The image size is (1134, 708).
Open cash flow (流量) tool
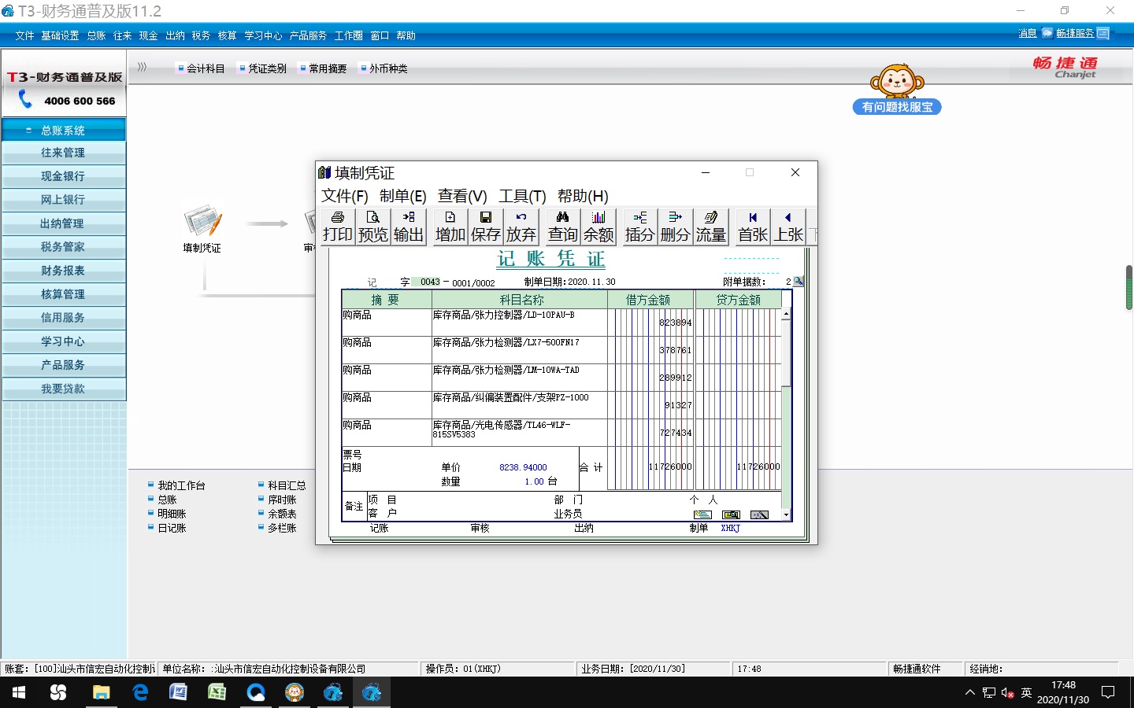pyautogui.click(x=710, y=227)
